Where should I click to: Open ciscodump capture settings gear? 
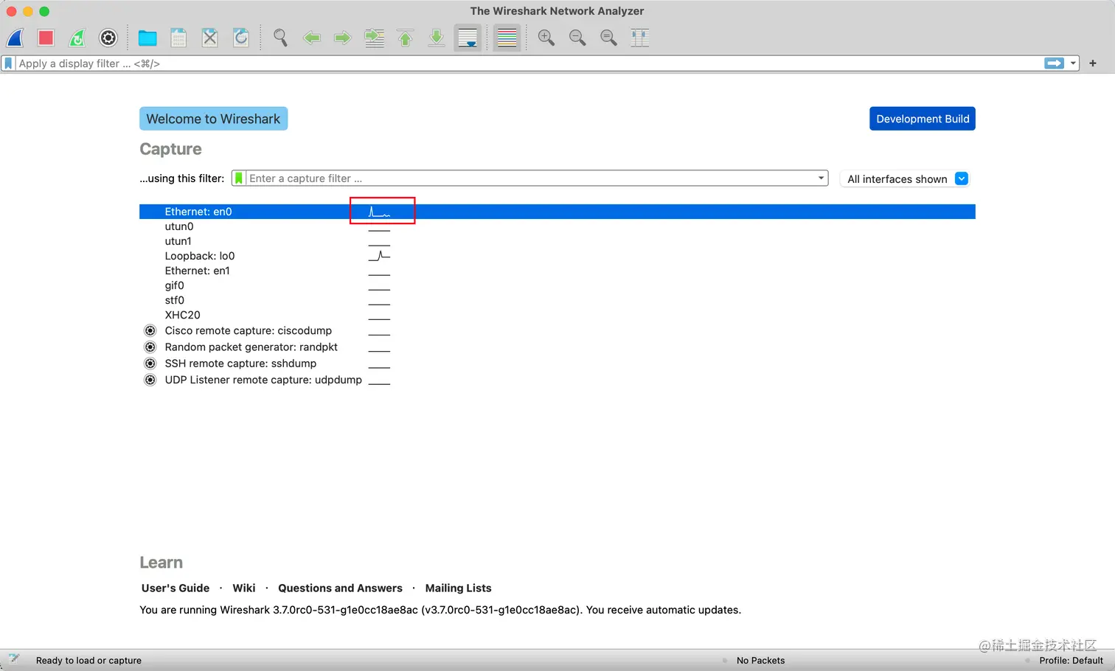point(150,330)
